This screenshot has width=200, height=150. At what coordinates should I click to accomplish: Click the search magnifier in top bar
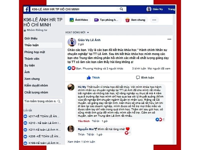click(x=121, y=9)
